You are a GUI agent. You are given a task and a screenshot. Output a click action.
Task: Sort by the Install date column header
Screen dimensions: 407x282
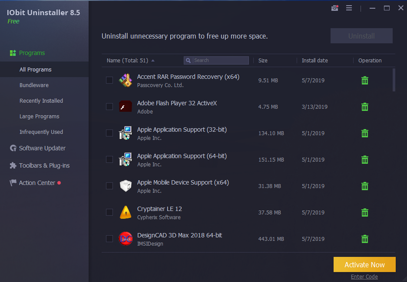click(x=314, y=61)
